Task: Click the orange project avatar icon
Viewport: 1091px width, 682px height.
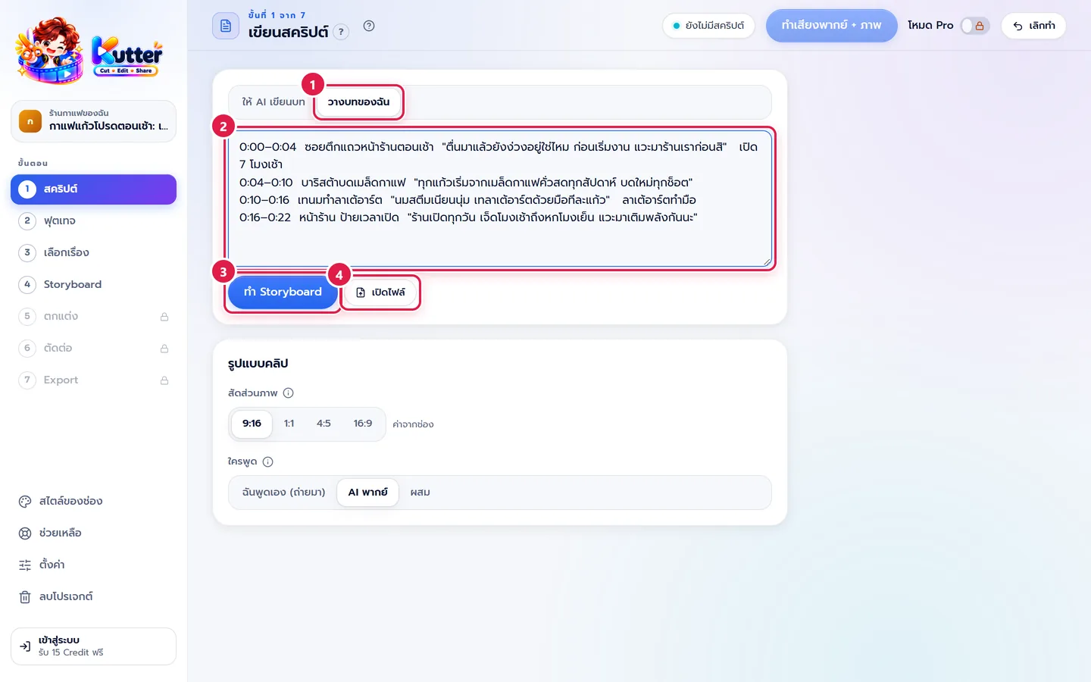Action: click(x=30, y=121)
